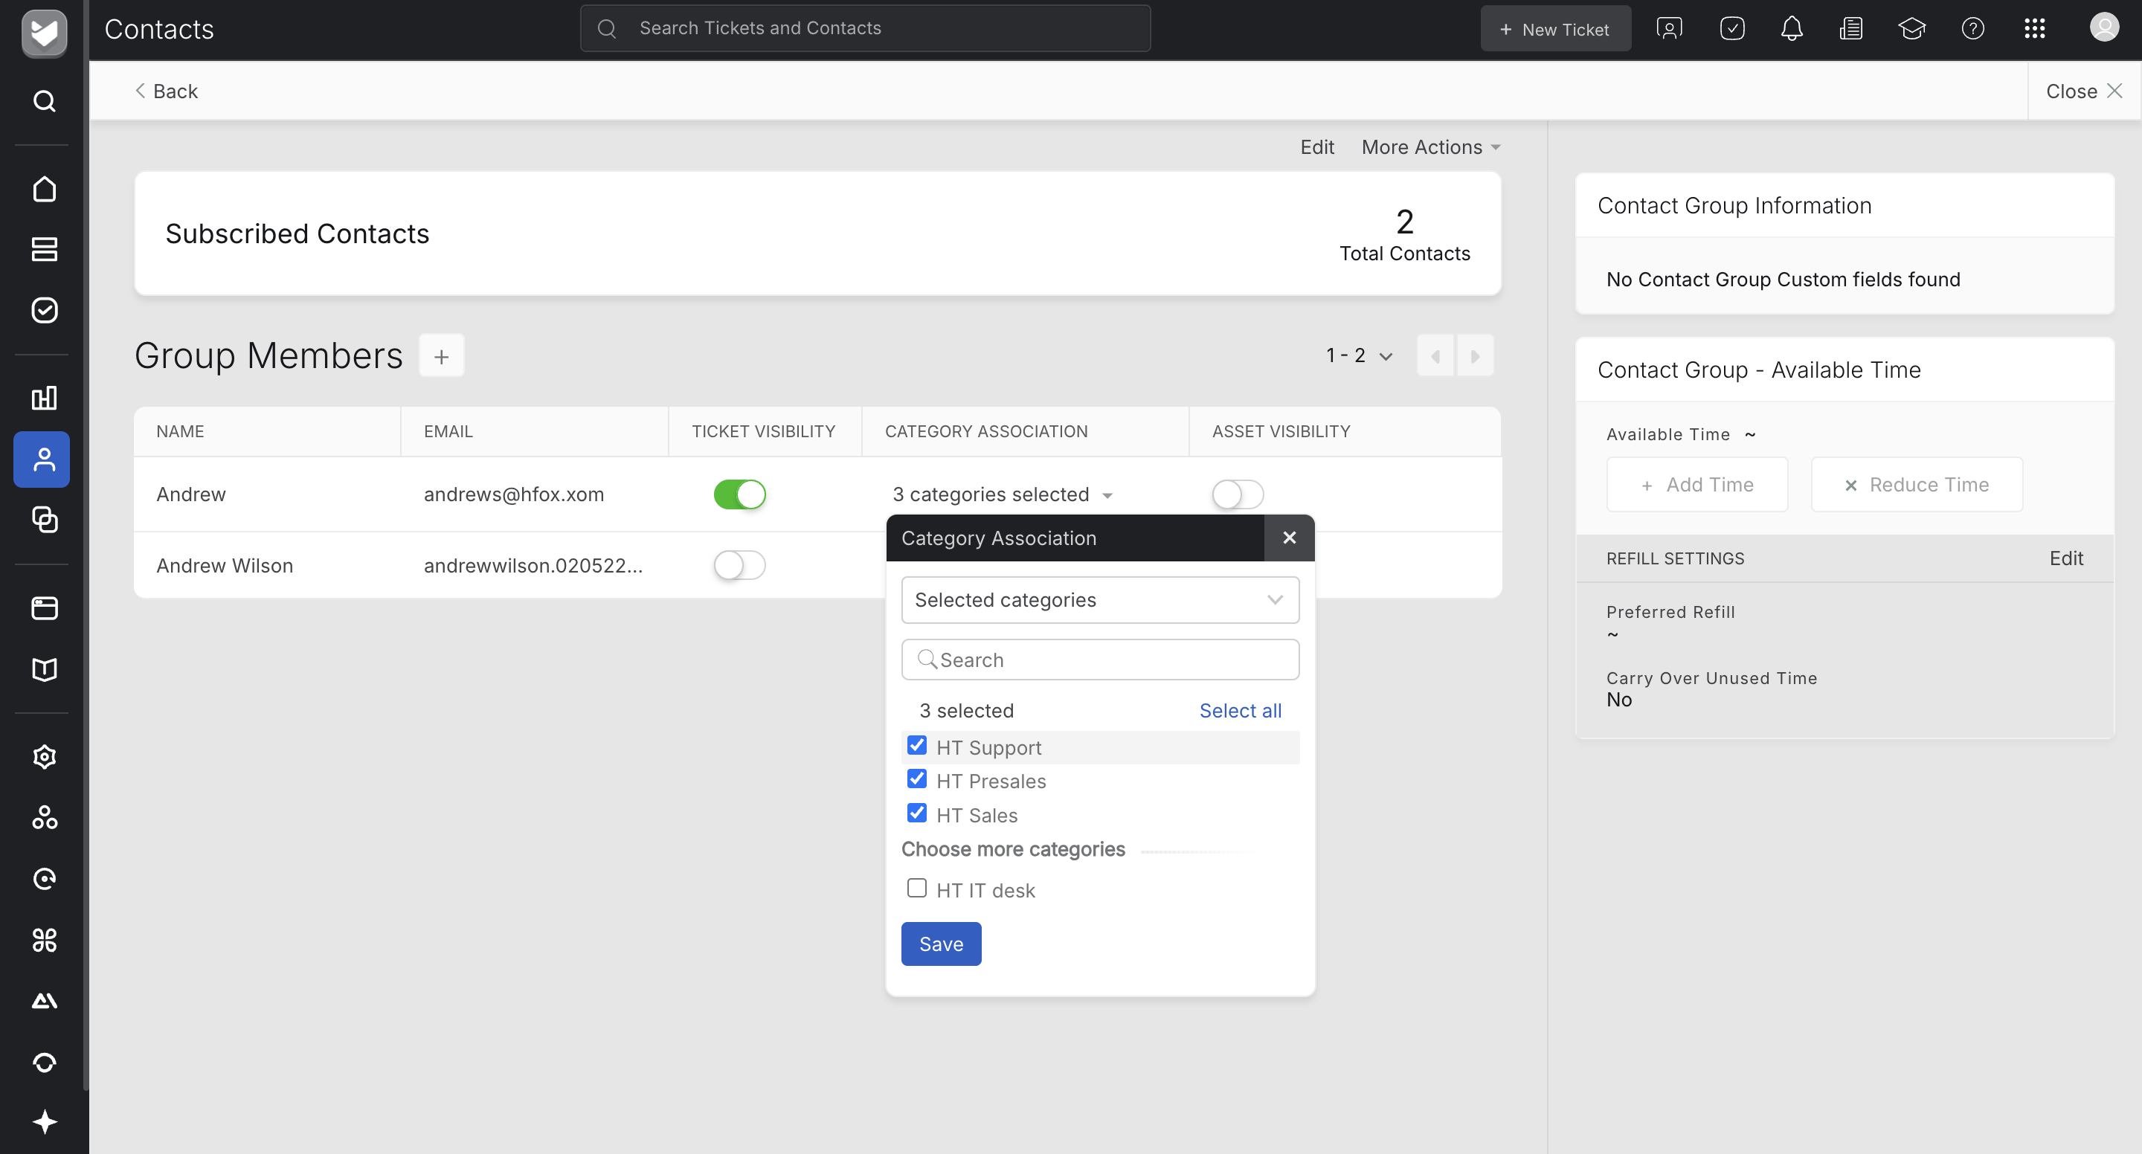Check the HT IT desk checkbox
This screenshot has height=1154, width=2142.
(916, 888)
